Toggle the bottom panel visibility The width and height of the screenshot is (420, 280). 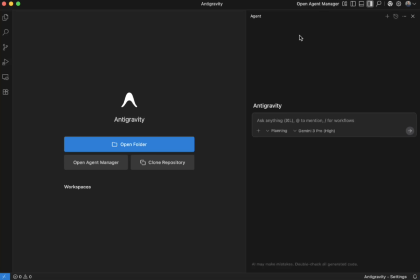(361, 4)
